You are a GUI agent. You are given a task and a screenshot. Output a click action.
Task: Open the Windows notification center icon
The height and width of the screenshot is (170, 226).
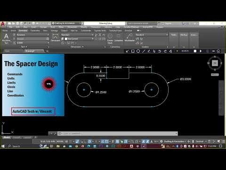click(x=220, y=146)
